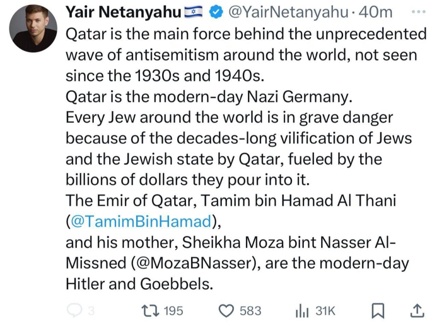Click the Yair Netanyahu display name
Viewport: 437px width, 327px height.
[x=124, y=13]
